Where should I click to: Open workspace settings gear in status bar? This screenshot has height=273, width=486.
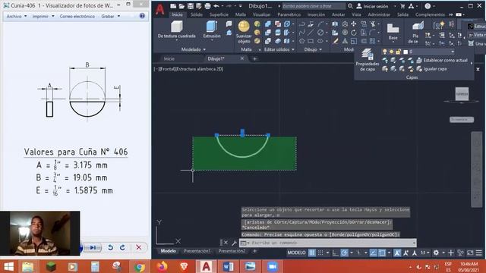point(436,253)
